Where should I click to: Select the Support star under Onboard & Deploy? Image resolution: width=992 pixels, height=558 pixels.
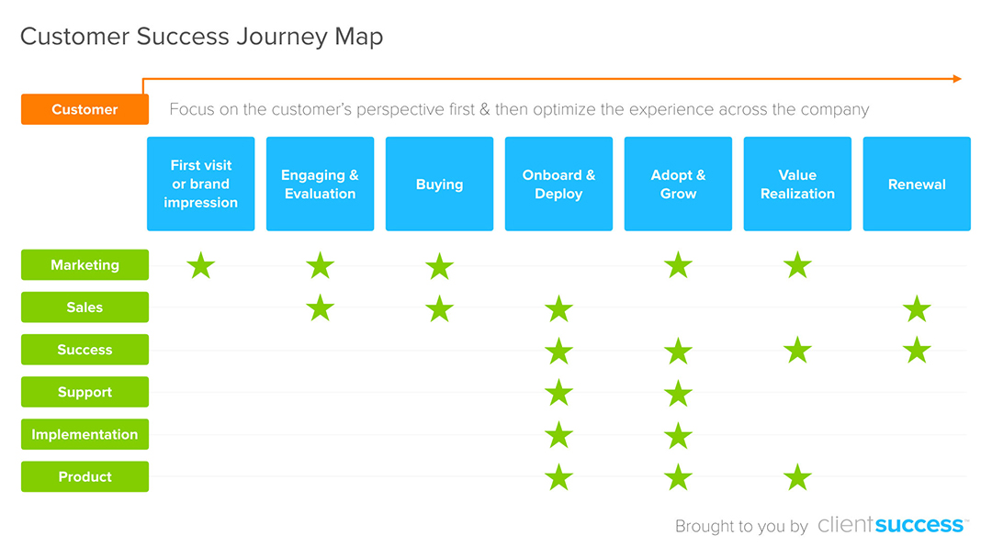(x=558, y=393)
